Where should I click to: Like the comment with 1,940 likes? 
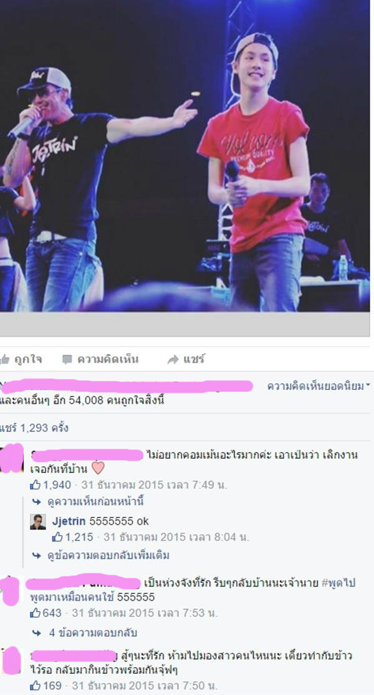(x=36, y=485)
